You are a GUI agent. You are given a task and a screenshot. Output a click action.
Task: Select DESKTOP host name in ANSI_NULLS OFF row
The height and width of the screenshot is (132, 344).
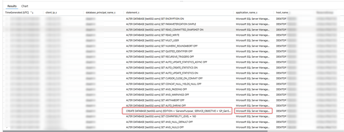click(x=281, y=127)
